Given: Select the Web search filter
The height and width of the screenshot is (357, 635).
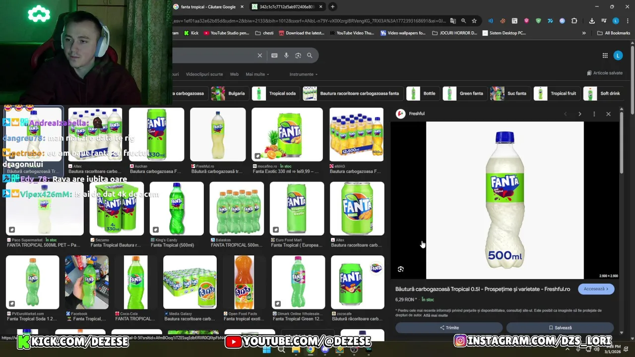Looking at the screenshot, I should [234, 74].
